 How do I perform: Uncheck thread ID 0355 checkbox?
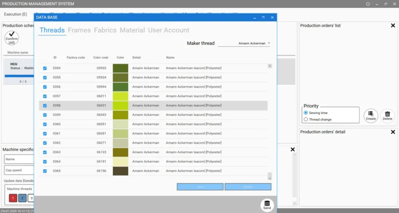[x=45, y=78]
